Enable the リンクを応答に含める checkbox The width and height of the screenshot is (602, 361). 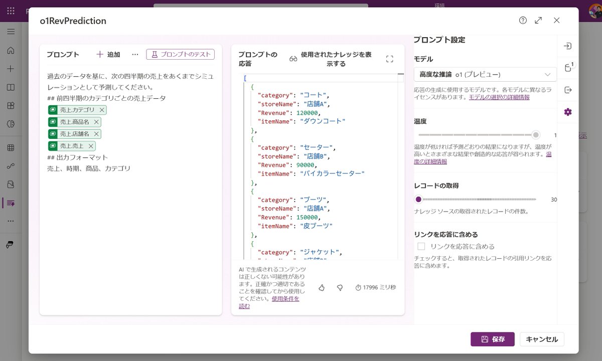(x=422, y=246)
